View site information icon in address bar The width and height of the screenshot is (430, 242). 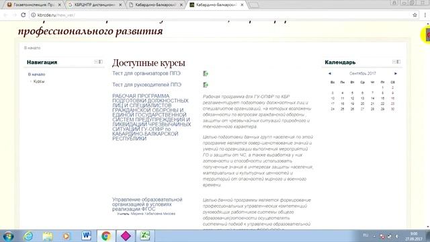click(x=33, y=15)
